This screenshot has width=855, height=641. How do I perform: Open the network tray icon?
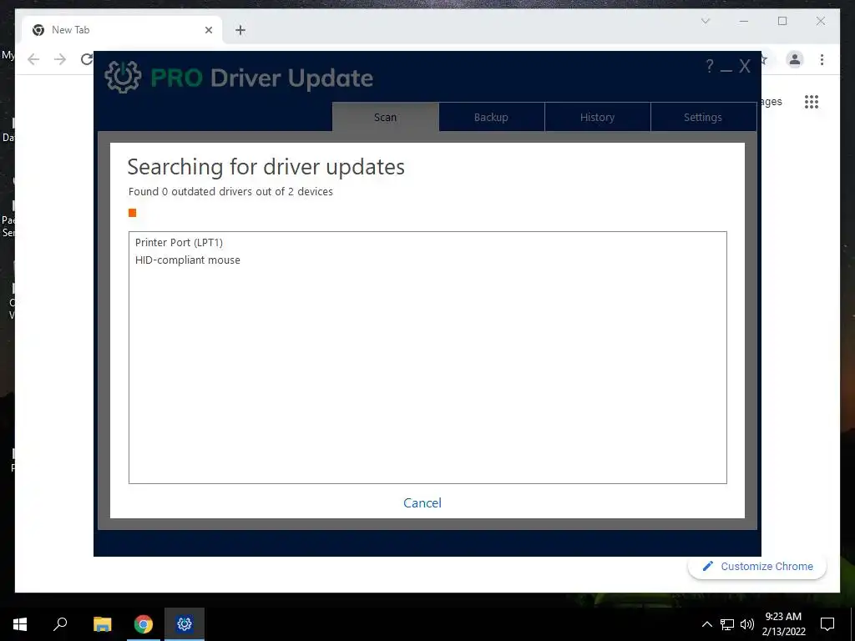tap(727, 624)
